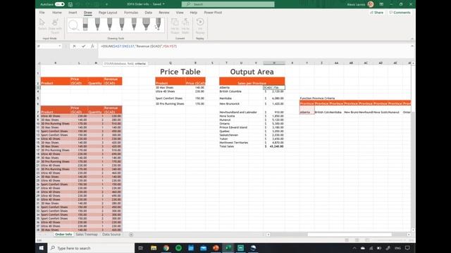Open the account profile picture
This screenshot has width=451, height=253.
371,4
